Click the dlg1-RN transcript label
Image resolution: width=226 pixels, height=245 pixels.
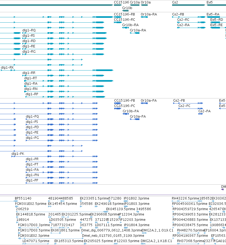pos(31,89)
